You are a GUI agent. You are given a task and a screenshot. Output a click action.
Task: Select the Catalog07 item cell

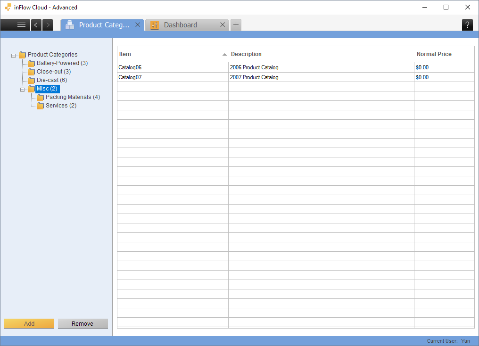pyautogui.click(x=173, y=77)
